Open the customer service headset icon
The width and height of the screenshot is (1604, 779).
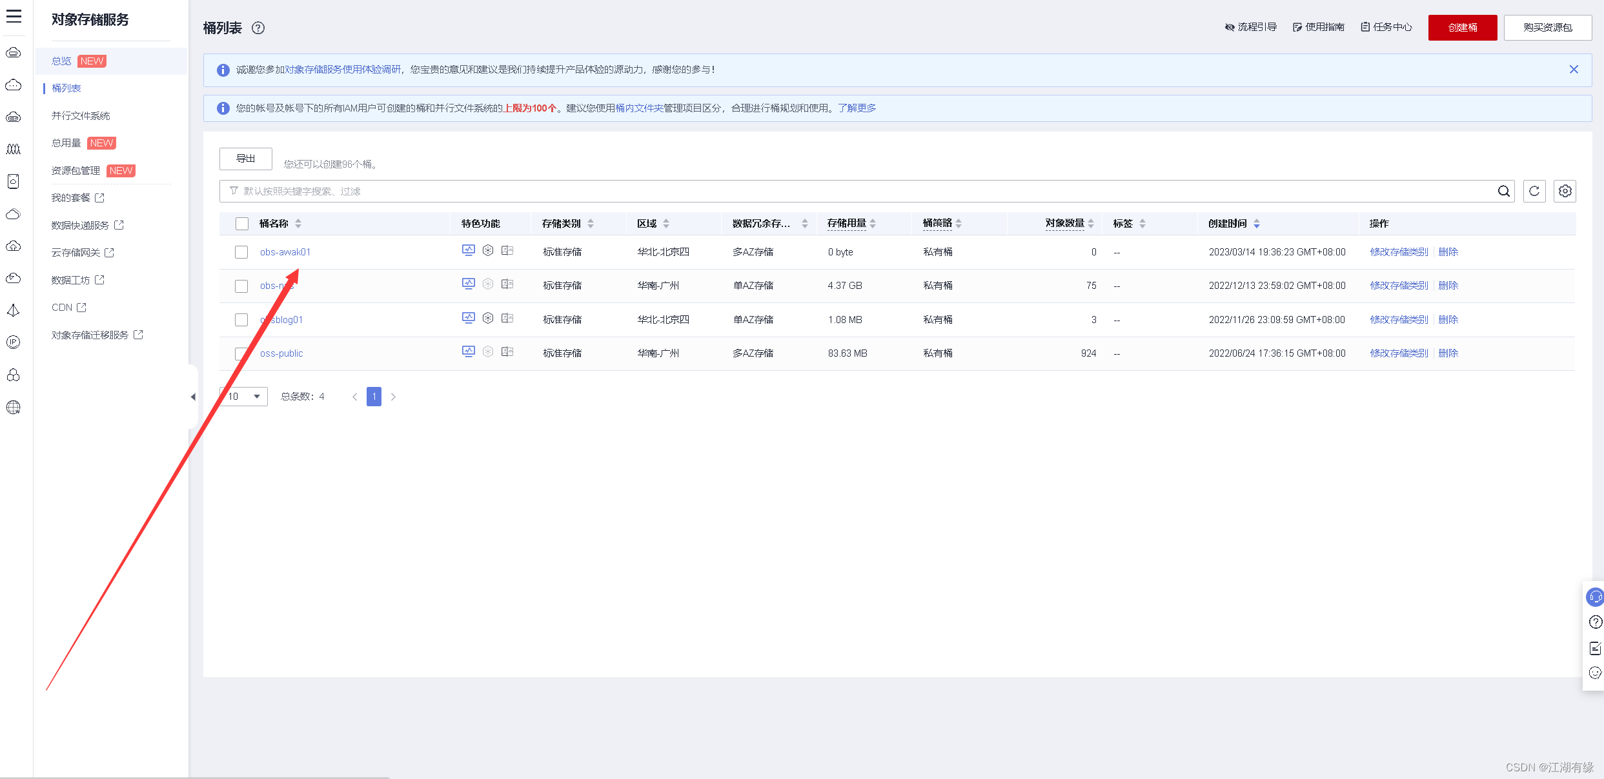tap(1595, 597)
